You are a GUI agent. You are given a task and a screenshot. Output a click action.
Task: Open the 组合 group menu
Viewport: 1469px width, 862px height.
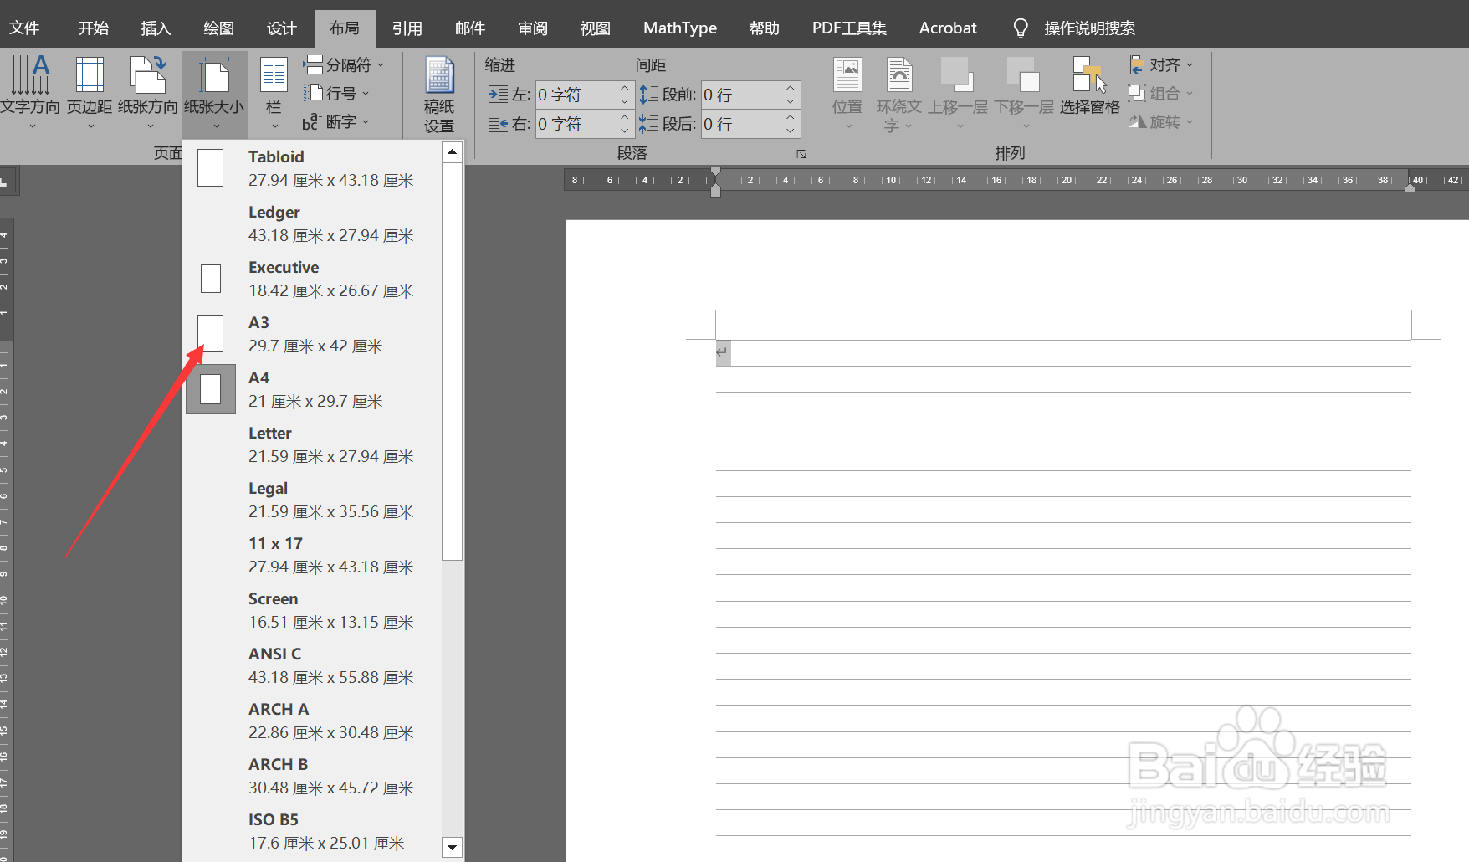tap(1161, 94)
